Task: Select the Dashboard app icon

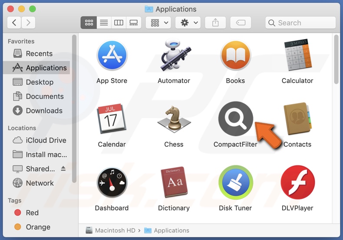Action: (x=112, y=183)
